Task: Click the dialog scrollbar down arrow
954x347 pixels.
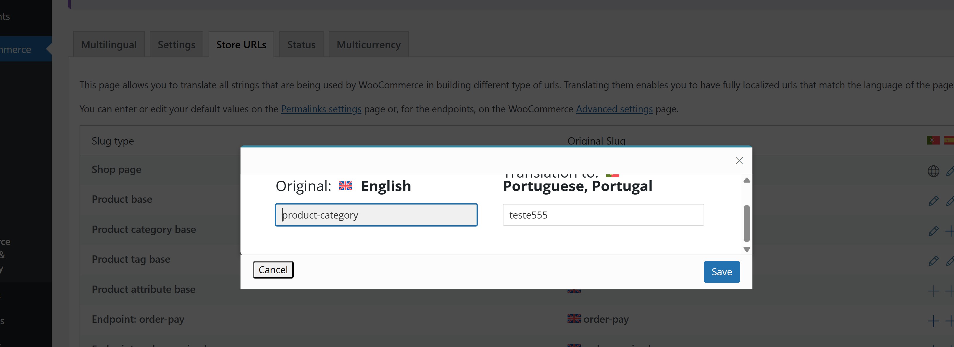Action: point(747,249)
